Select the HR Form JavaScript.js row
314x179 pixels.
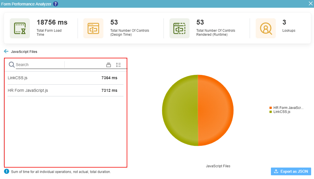point(66,90)
